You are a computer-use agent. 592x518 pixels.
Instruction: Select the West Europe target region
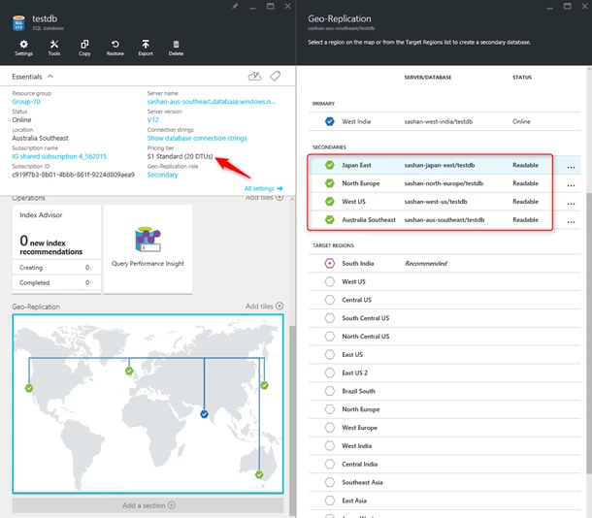pos(444,428)
